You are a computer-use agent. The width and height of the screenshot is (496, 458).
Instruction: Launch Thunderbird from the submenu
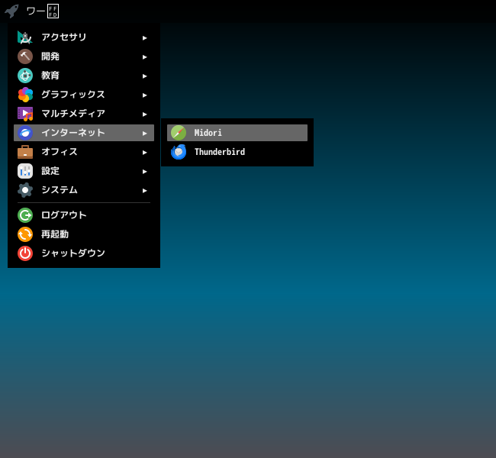pos(237,152)
